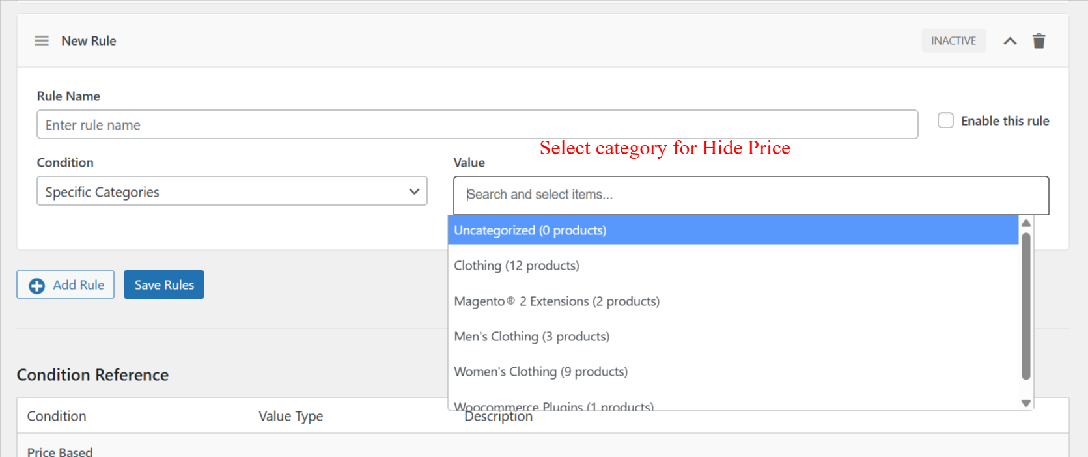Open the Specific Categories condition dropdown

pyautogui.click(x=232, y=191)
